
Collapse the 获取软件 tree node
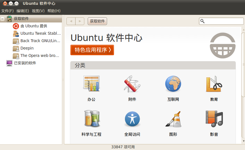pyautogui.click(x=3, y=19)
